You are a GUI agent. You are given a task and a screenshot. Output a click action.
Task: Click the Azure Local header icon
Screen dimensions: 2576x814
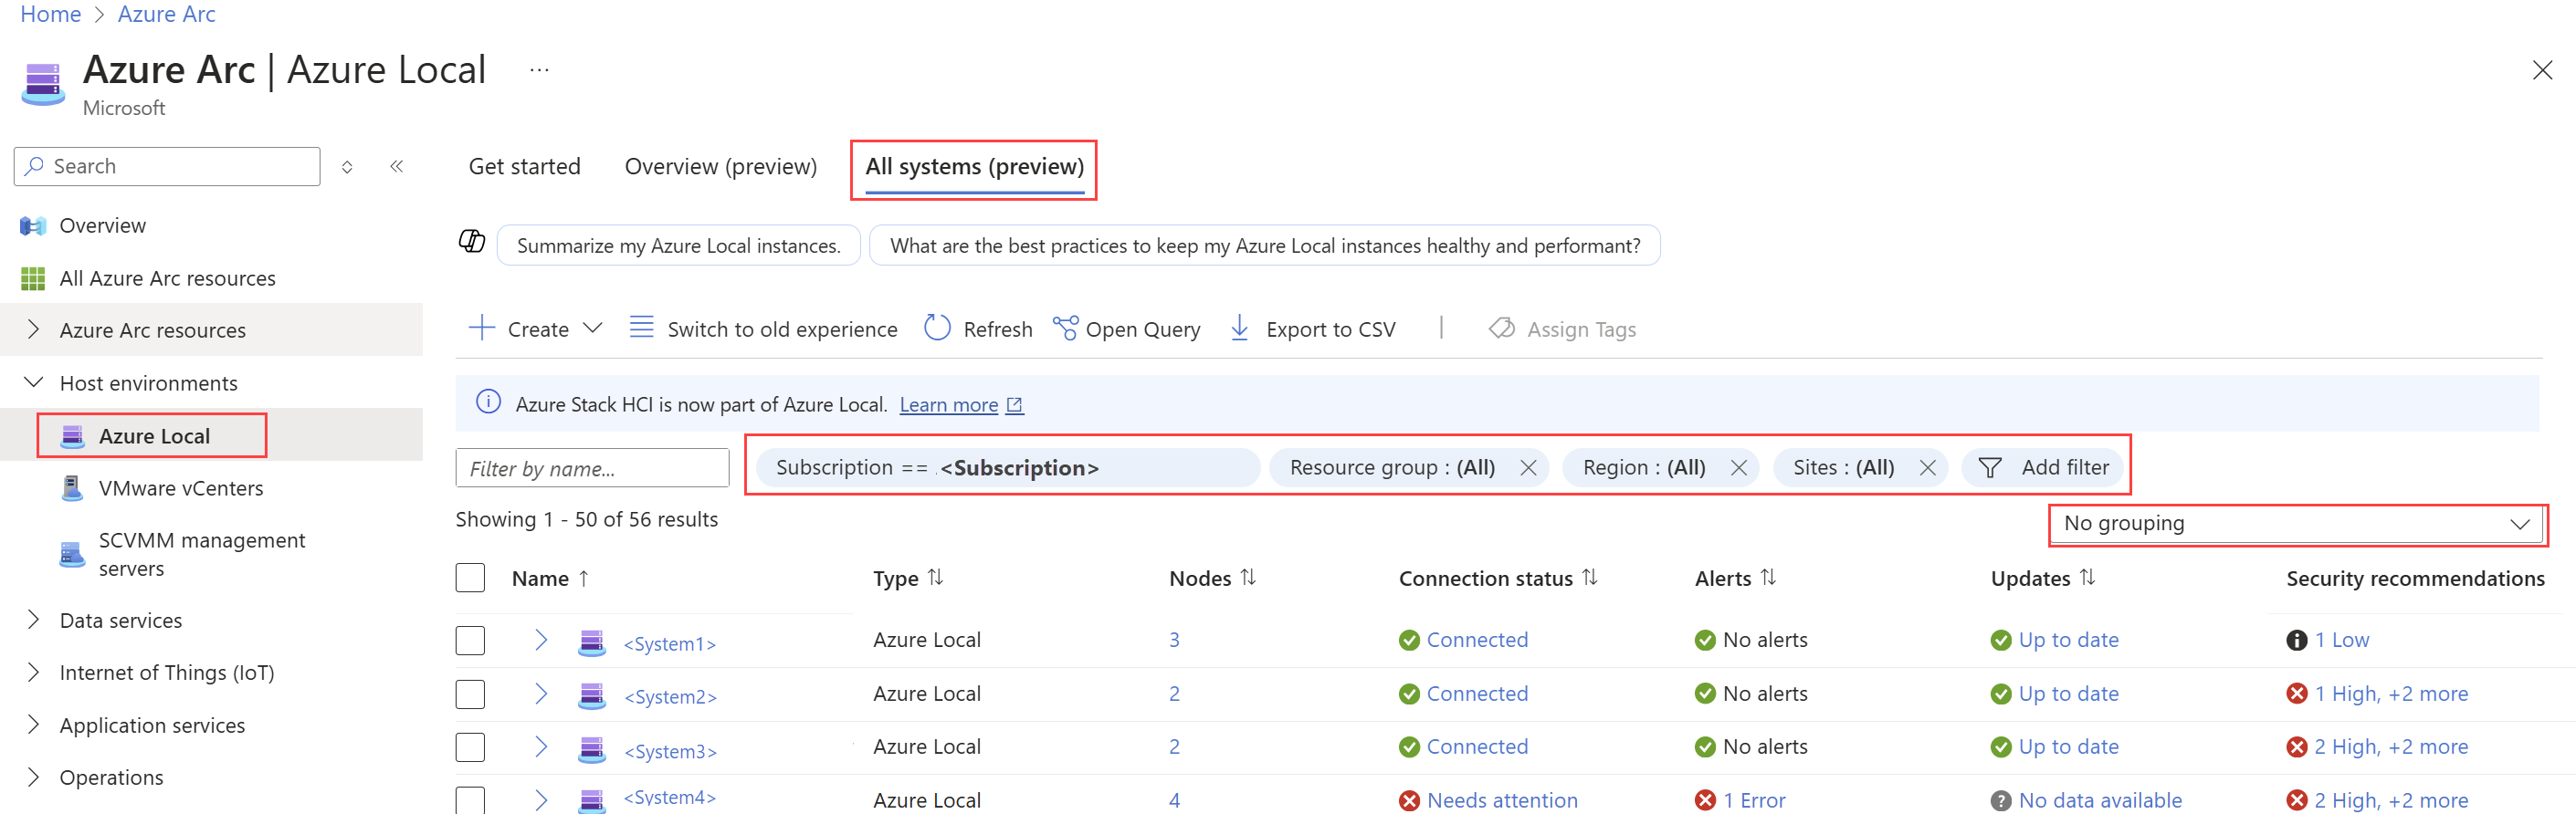tap(43, 84)
